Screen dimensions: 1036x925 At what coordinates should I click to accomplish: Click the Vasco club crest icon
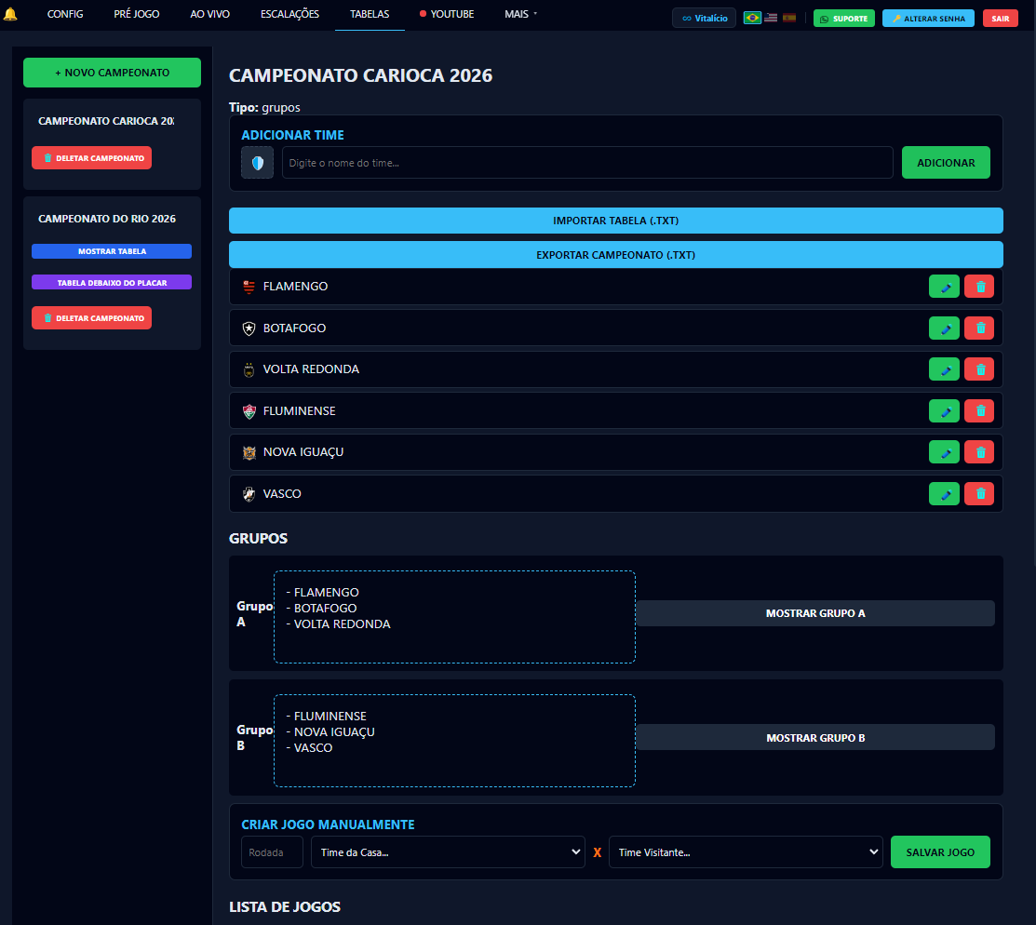(x=249, y=493)
